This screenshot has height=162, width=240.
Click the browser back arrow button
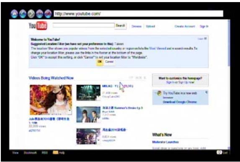click(23, 14)
